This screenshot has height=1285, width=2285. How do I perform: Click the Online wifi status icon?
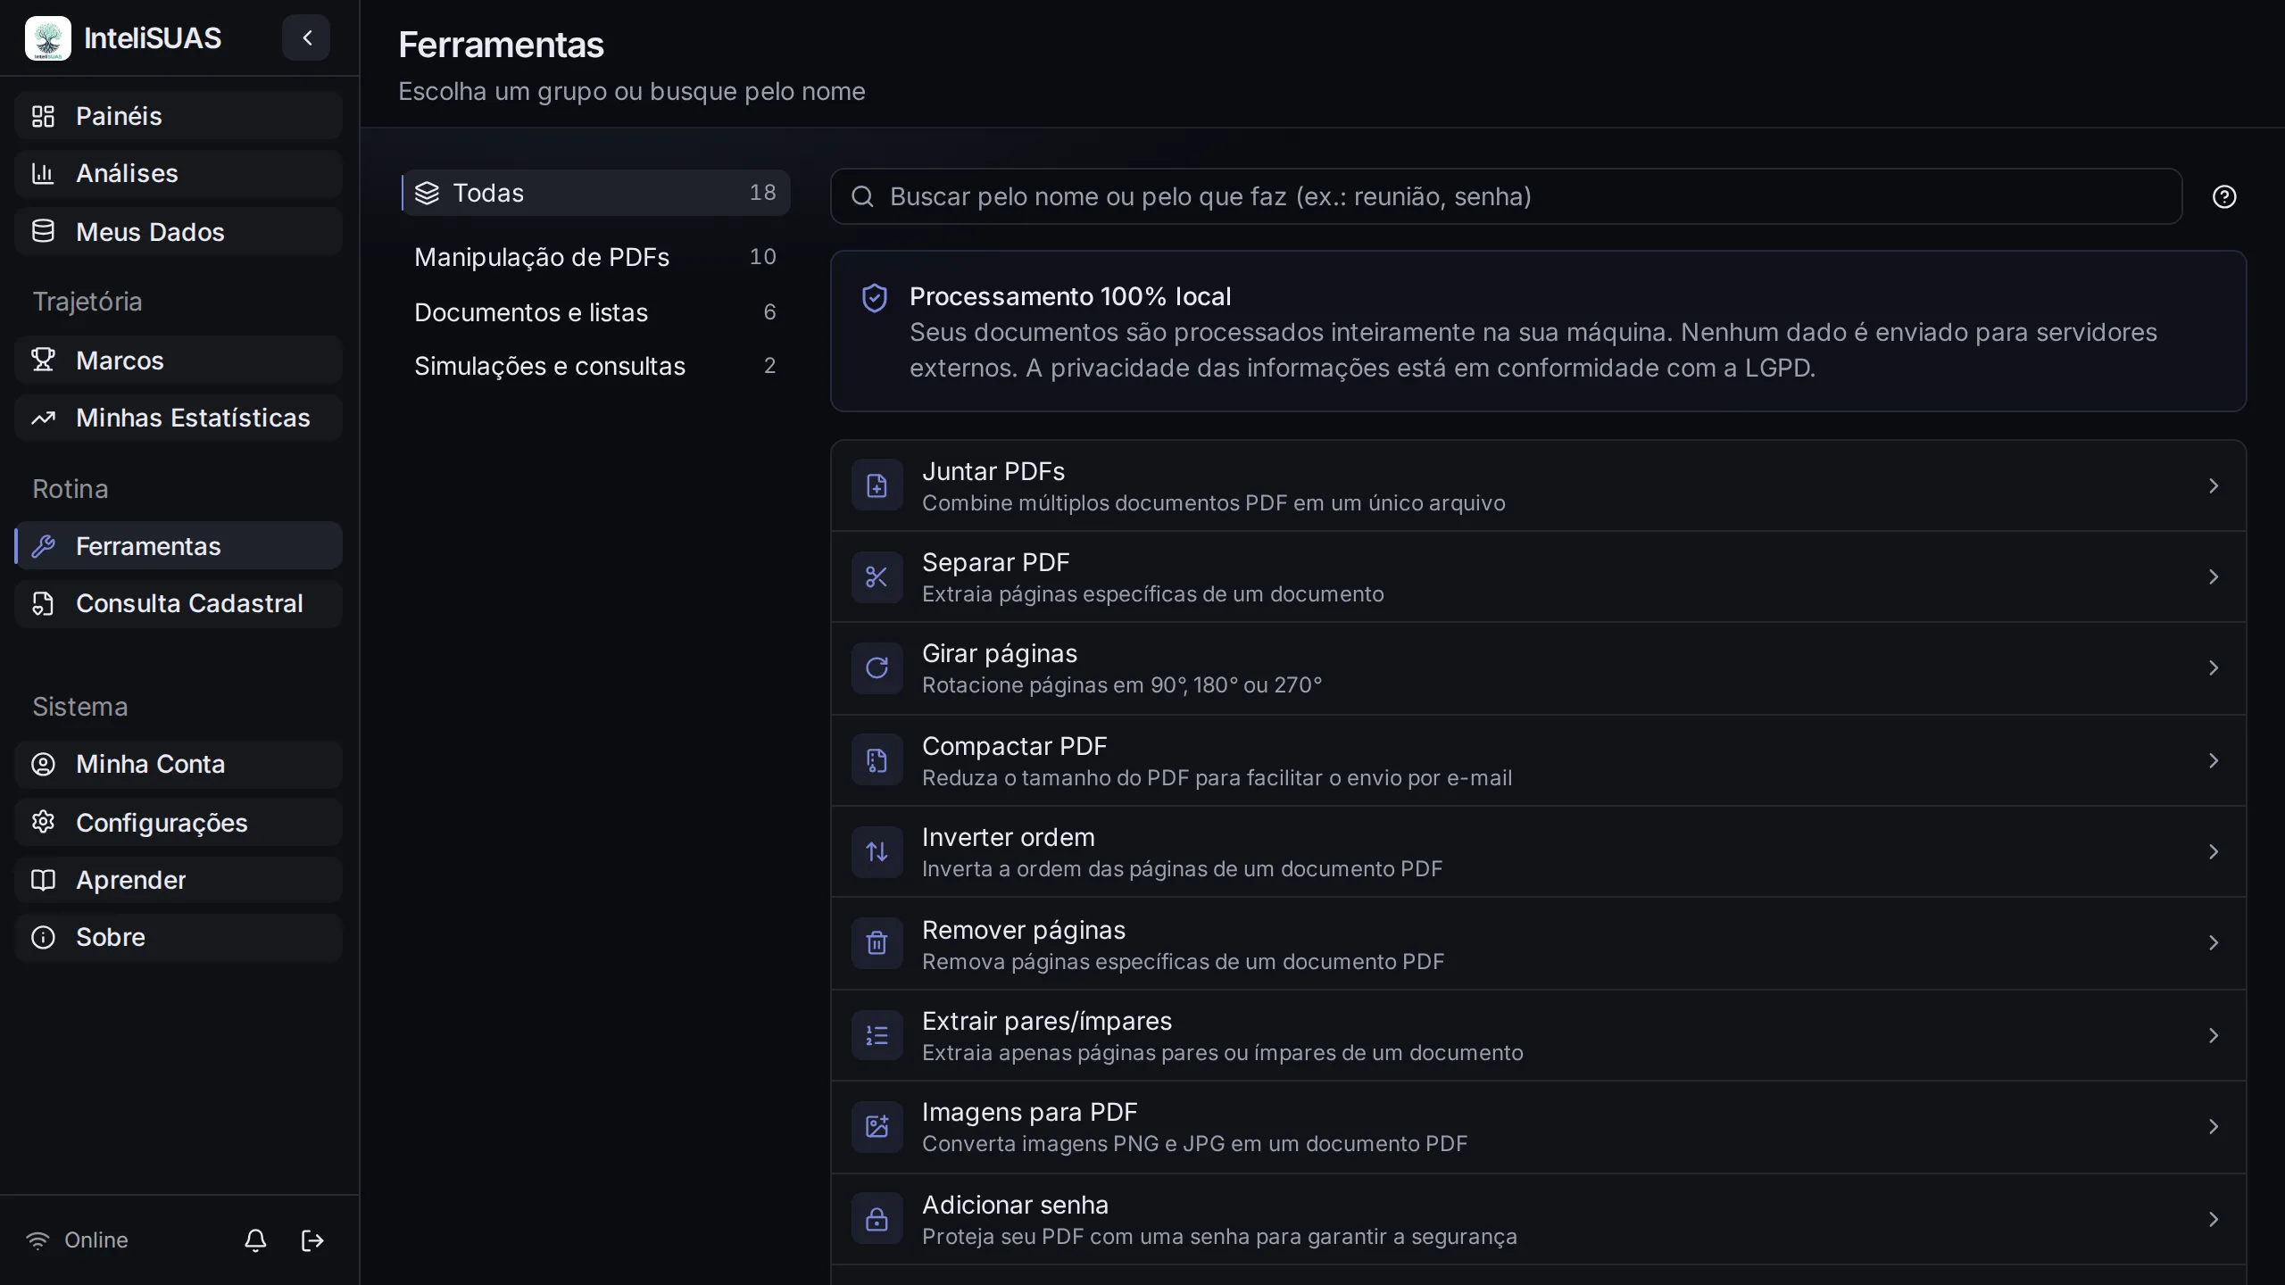37,1240
